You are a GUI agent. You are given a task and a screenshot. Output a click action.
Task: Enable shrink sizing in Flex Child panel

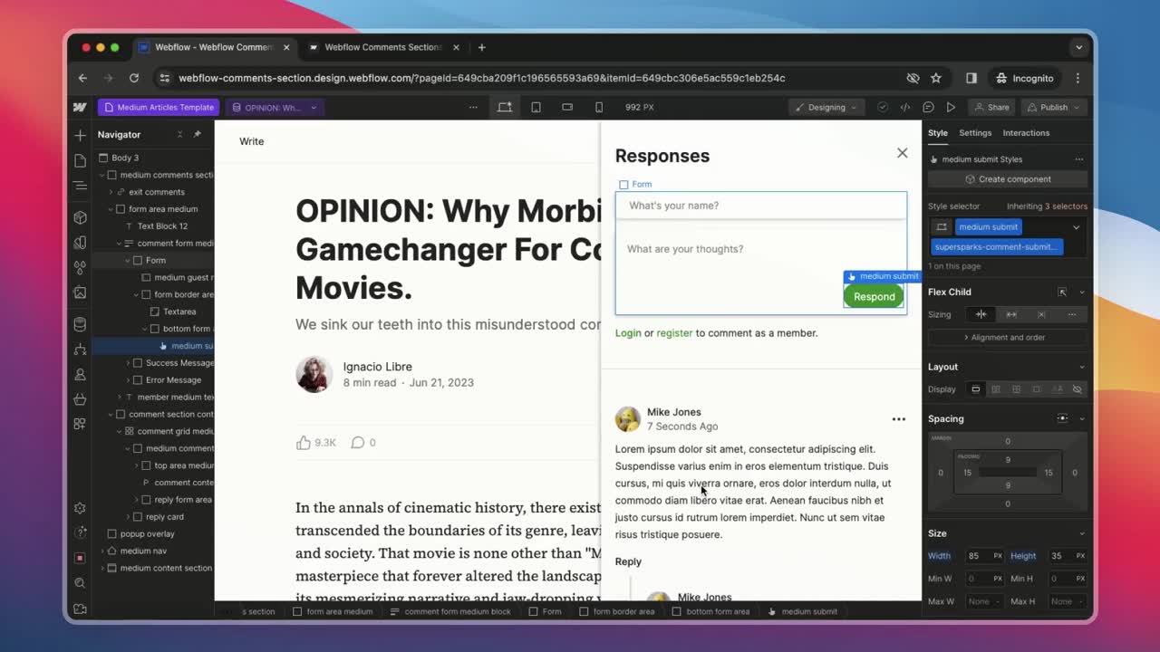coord(981,314)
